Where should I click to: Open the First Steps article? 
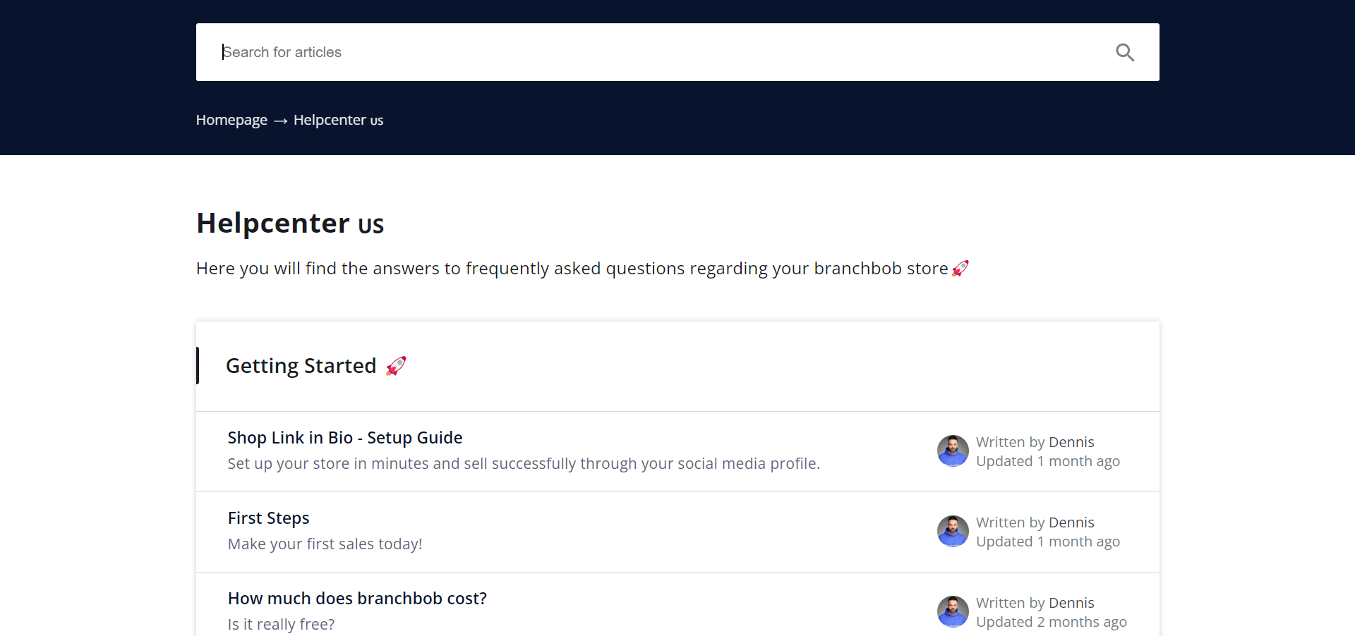tap(268, 517)
